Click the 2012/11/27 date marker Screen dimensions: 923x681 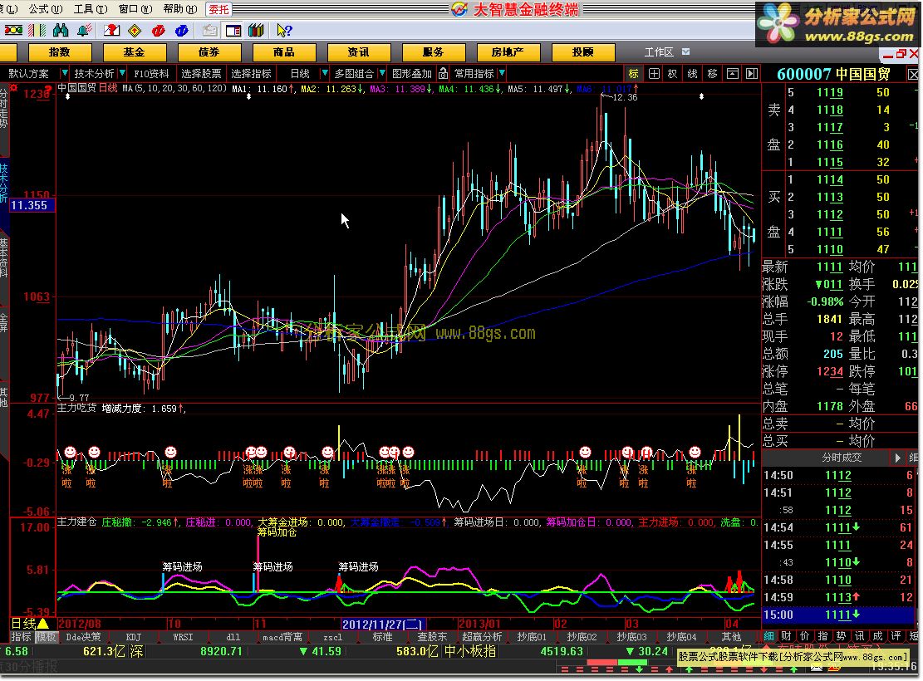(383, 624)
